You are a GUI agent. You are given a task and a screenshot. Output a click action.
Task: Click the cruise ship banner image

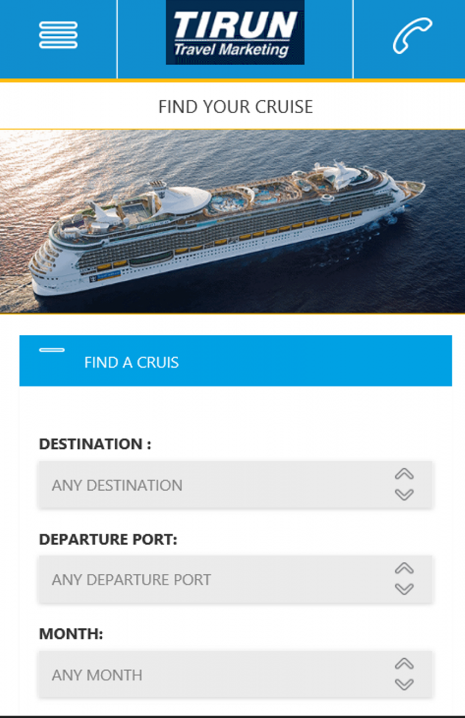point(232,221)
